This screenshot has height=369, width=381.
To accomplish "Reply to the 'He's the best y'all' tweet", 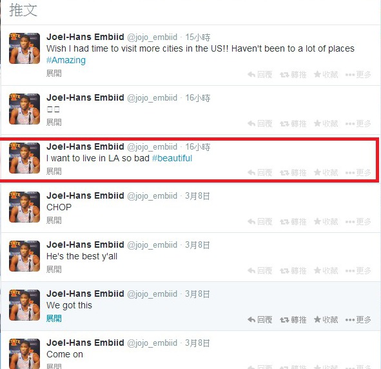I will (260, 270).
